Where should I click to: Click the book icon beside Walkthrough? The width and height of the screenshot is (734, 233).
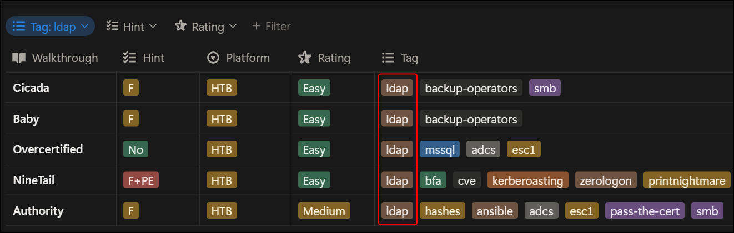click(19, 58)
